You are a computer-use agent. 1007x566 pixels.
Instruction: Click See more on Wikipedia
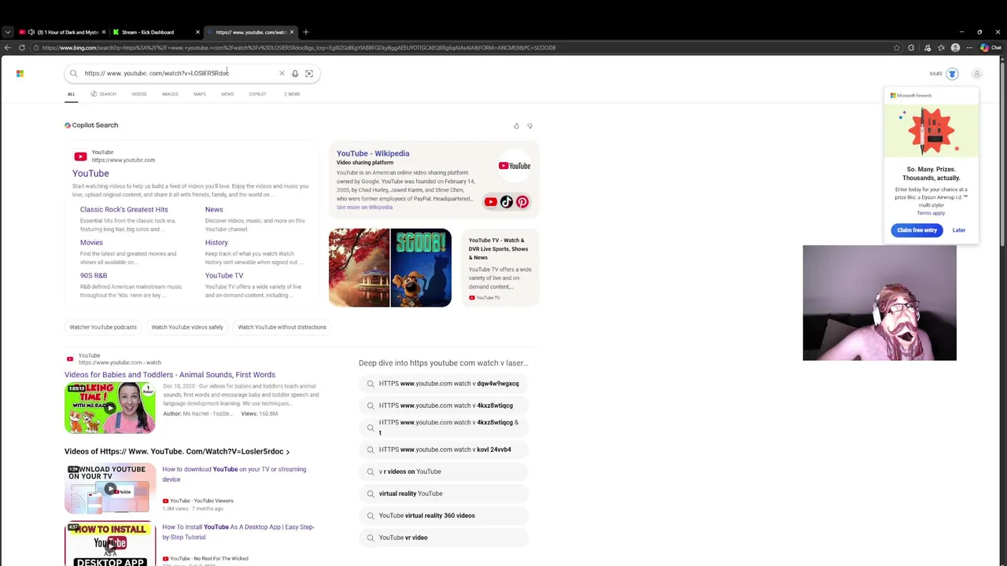364,208
